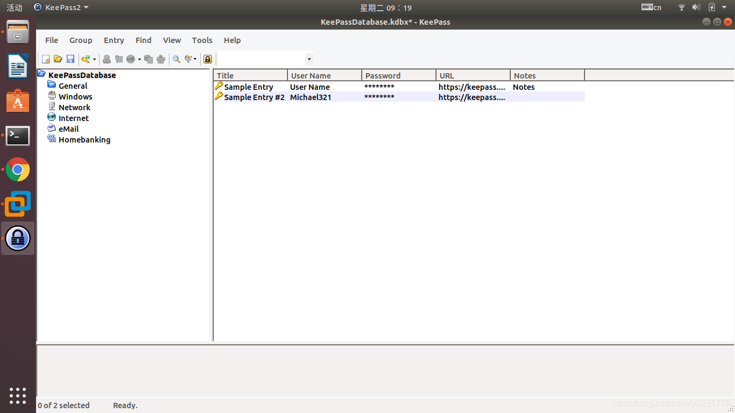
Task: Open the Tools menu
Action: pos(202,40)
